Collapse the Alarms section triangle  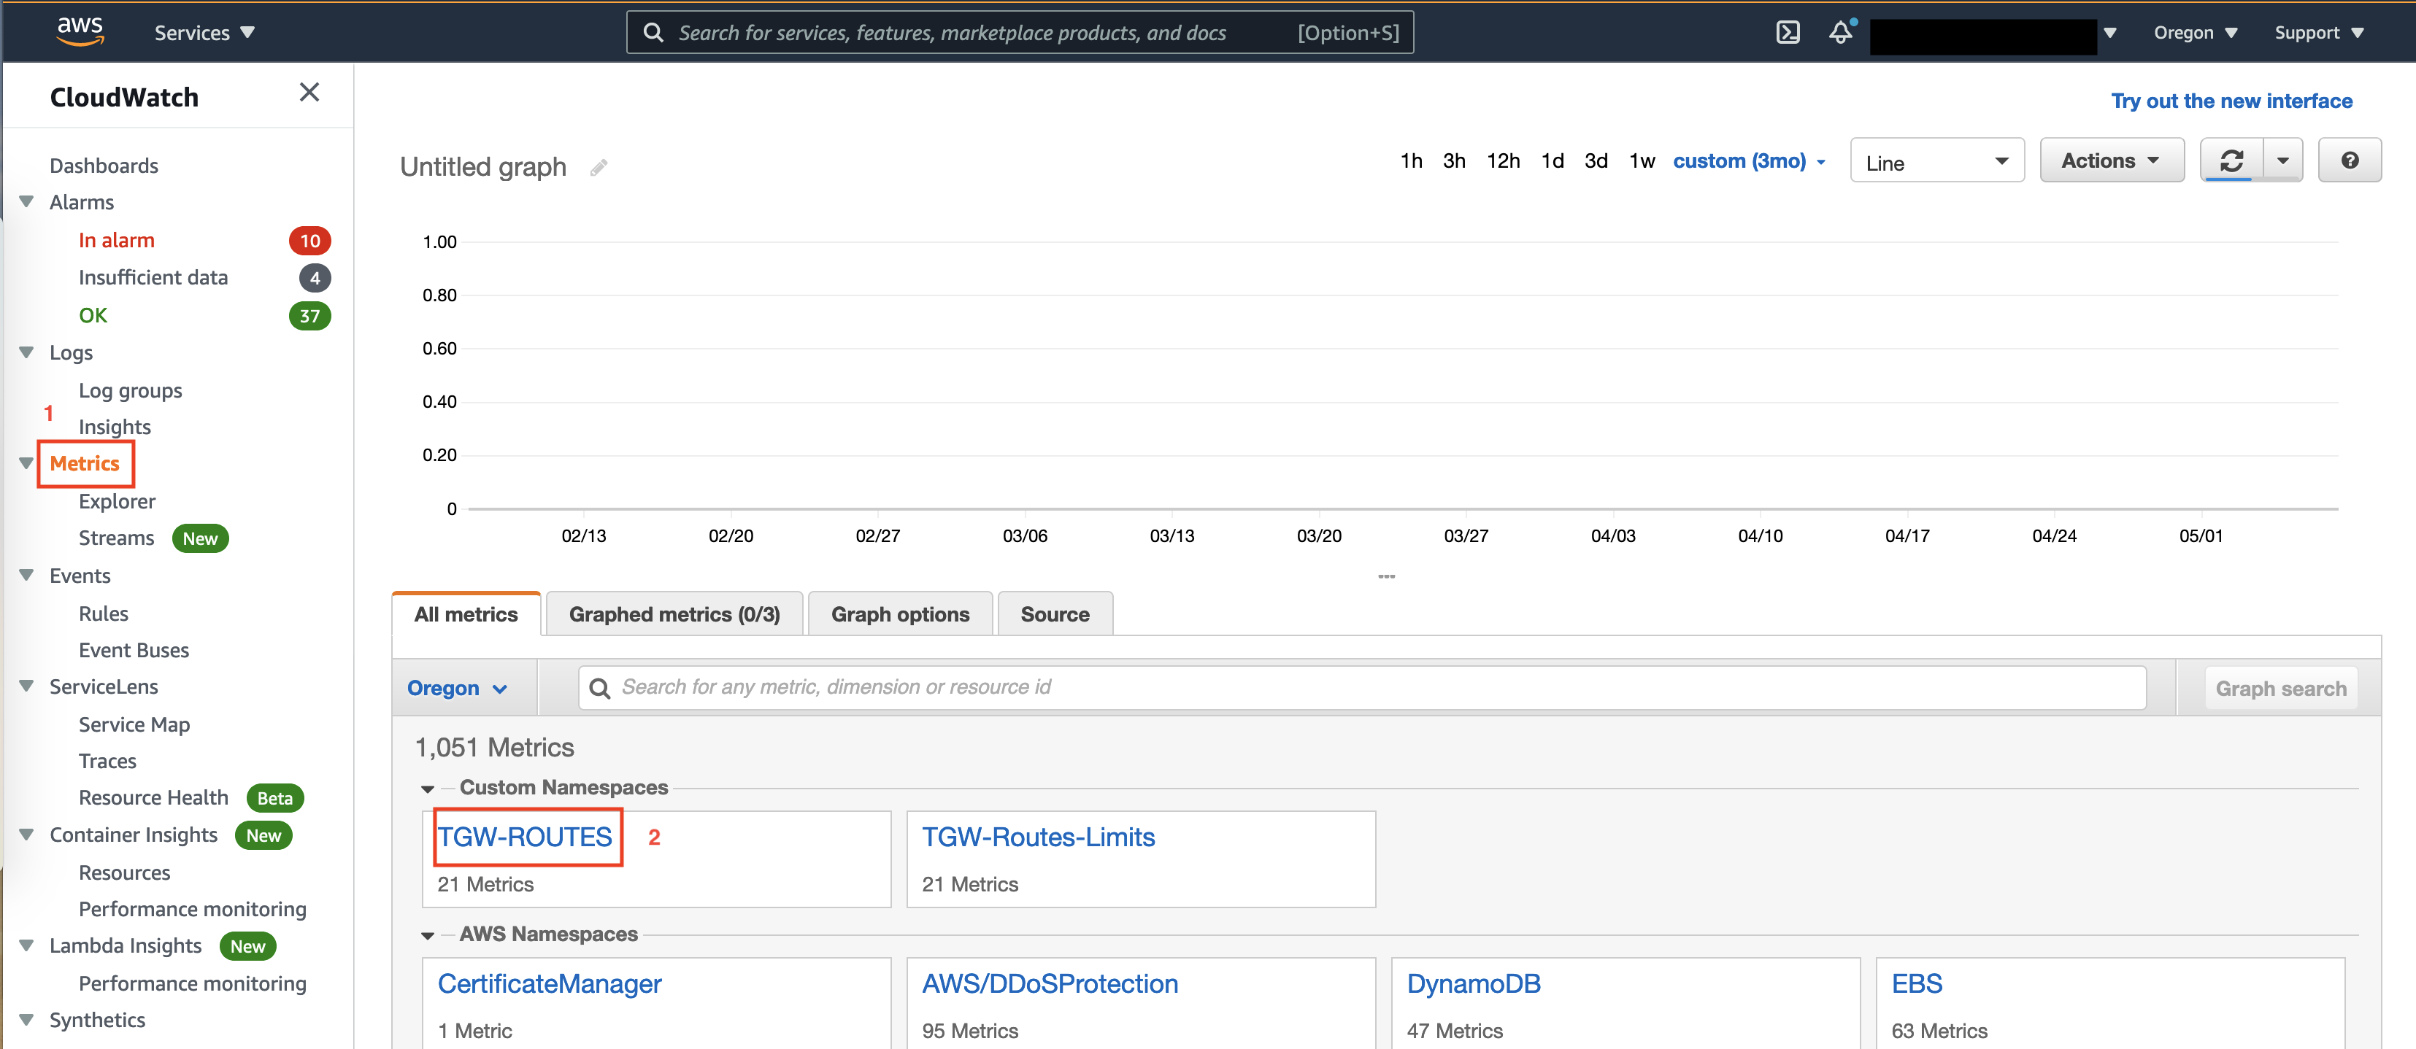[26, 201]
